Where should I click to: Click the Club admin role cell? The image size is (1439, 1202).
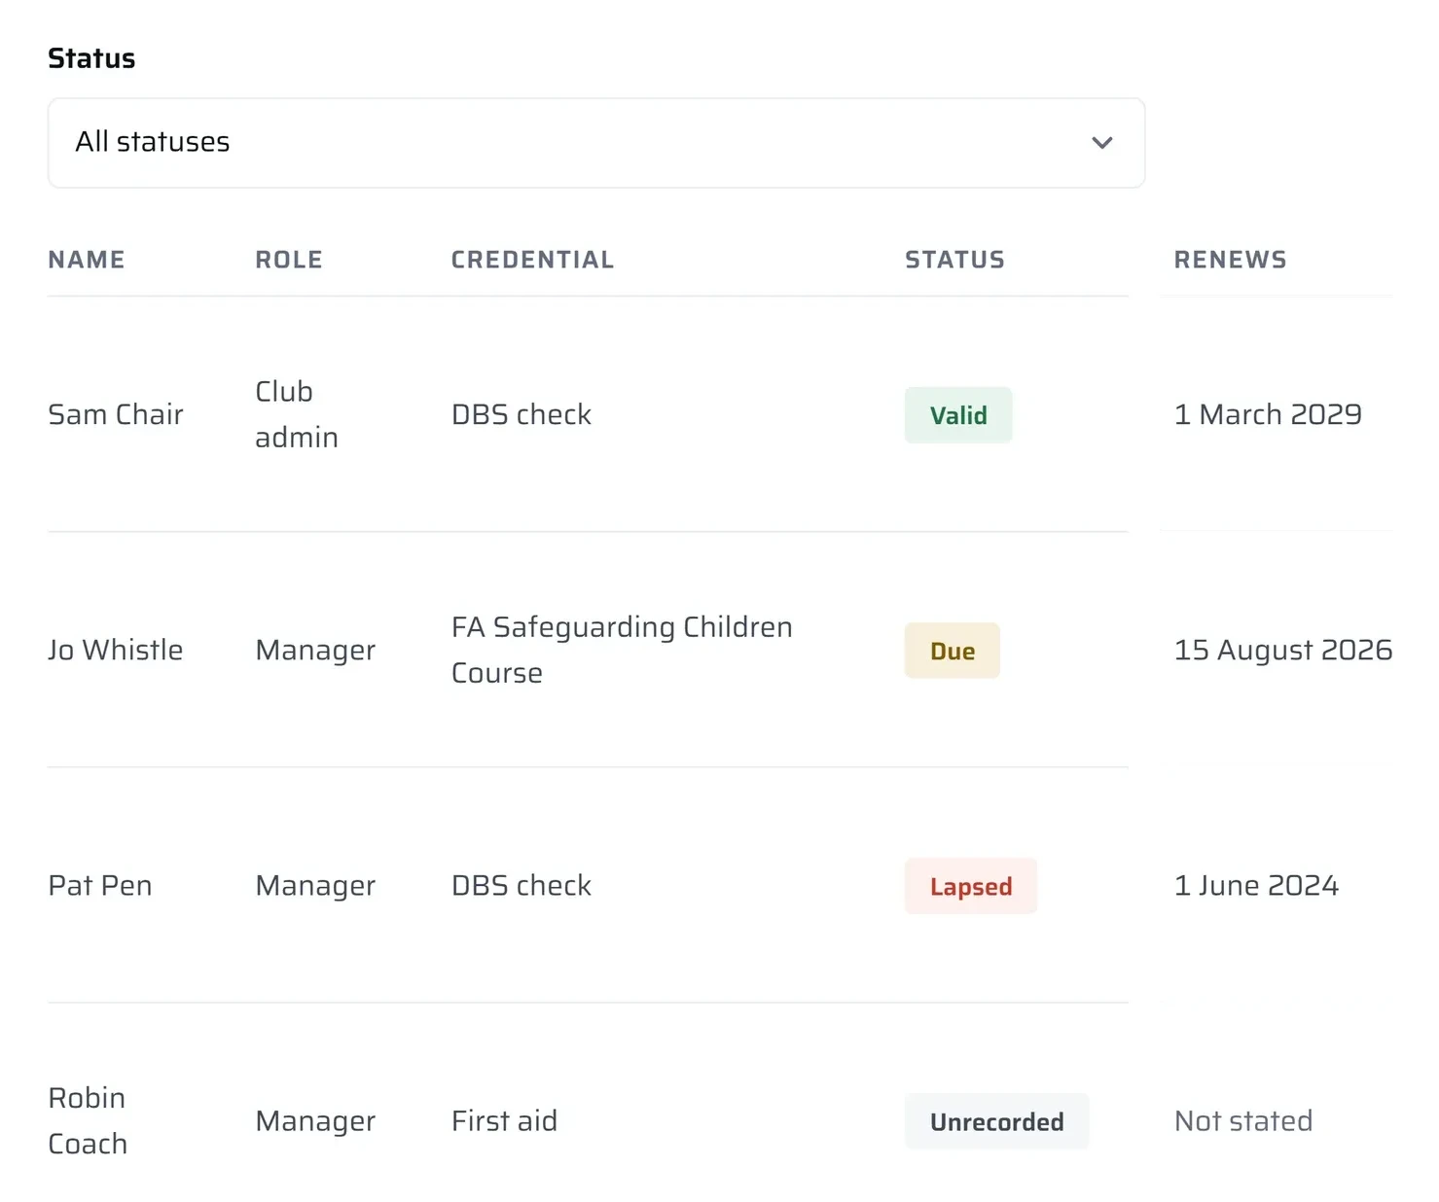pyautogui.click(x=297, y=414)
